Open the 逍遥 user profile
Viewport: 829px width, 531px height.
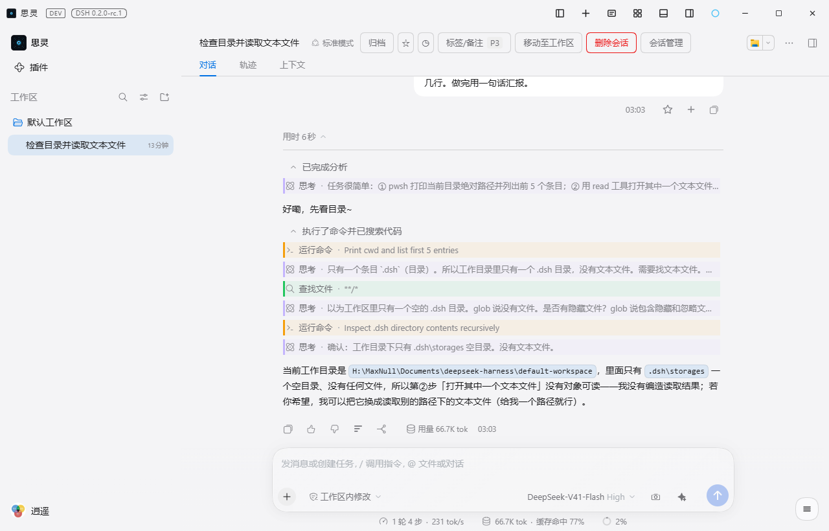click(30, 511)
